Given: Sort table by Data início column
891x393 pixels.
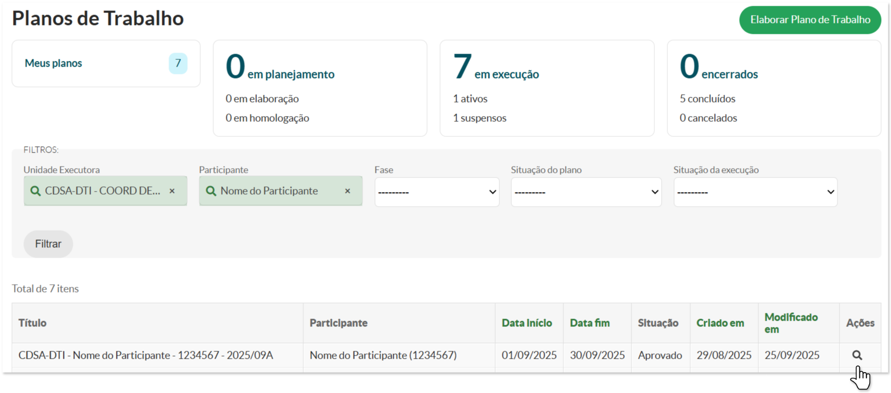Looking at the screenshot, I should [526, 323].
